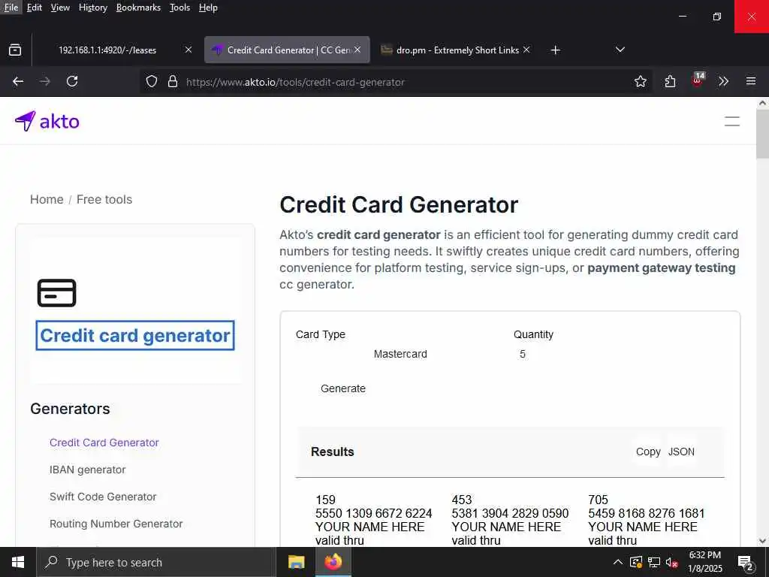Open Credit Card Generator sidebar link

click(104, 443)
